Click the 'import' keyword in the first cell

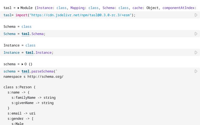click(x=22, y=15)
